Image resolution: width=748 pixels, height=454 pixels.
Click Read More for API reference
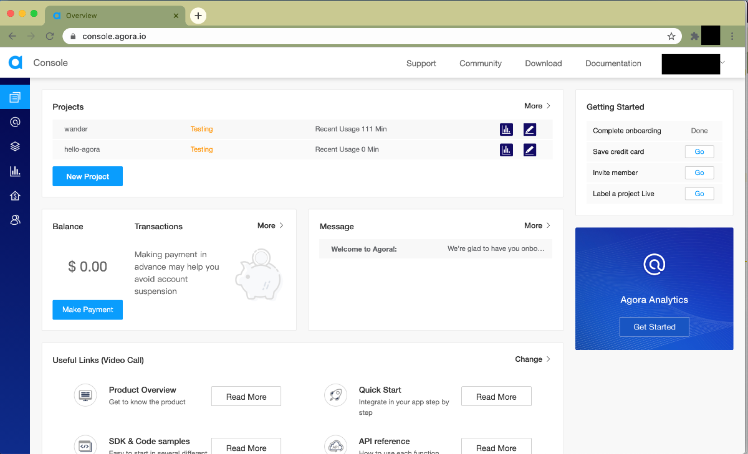[x=496, y=446]
